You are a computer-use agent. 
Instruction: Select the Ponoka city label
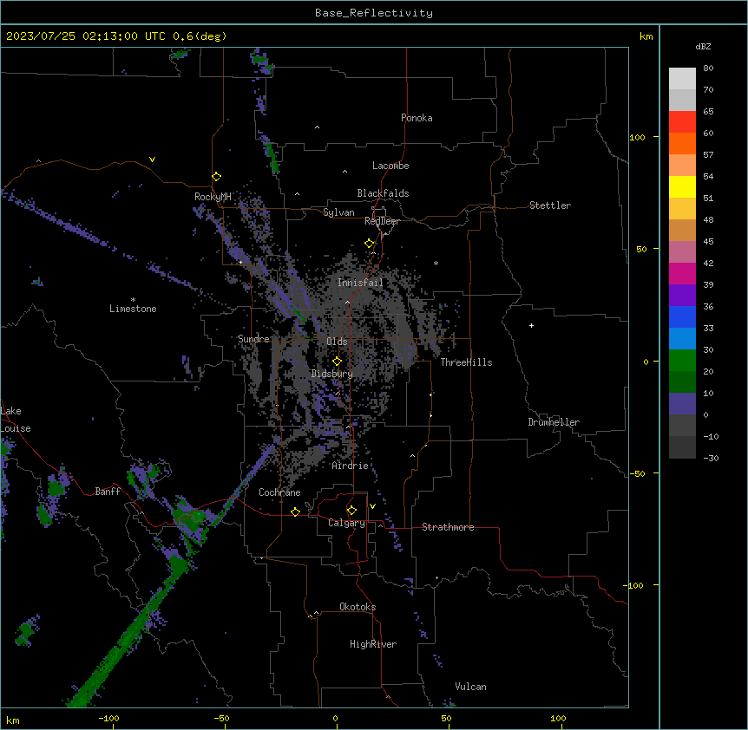(417, 118)
